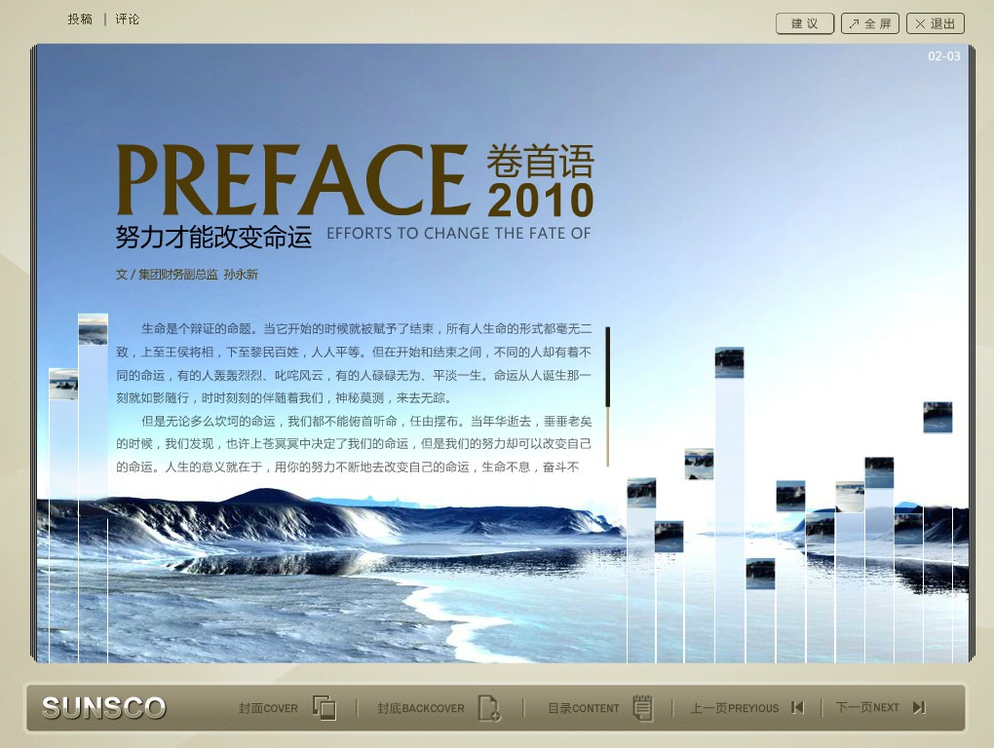Go to the 封面COVER page

point(268,708)
